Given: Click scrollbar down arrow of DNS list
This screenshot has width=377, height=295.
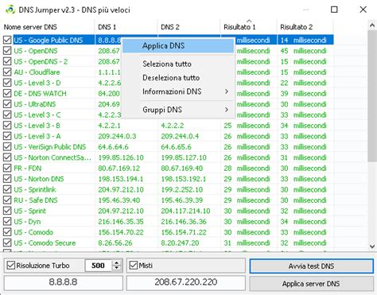Looking at the screenshot, I should coord(372,246).
